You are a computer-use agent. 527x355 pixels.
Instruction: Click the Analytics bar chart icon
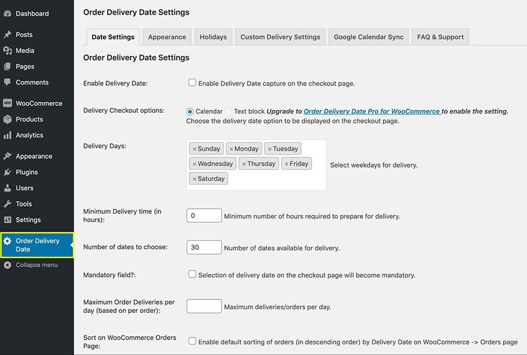coord(8,135)
